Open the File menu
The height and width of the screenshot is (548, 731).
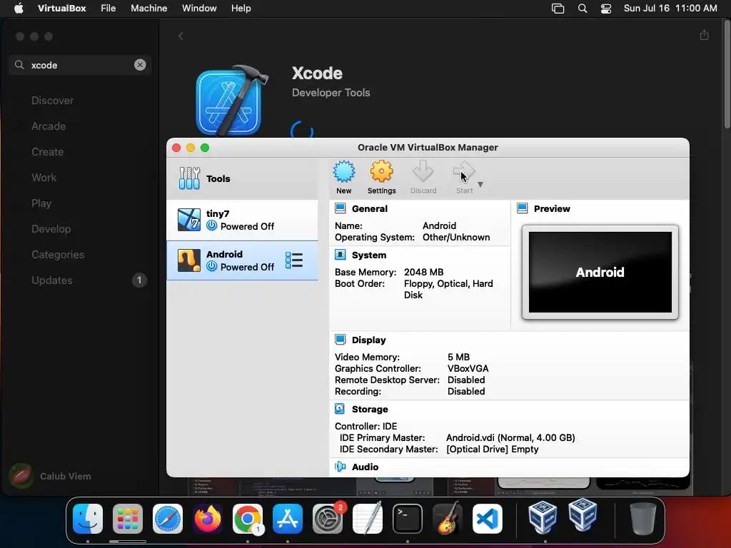(x=109, y=9)
